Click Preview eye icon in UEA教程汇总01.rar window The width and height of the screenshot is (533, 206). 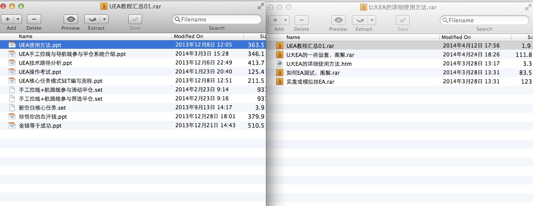tap(70, 19)
